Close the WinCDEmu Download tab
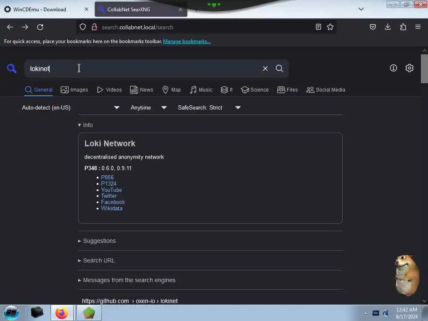428x321 pixels. 87,9
